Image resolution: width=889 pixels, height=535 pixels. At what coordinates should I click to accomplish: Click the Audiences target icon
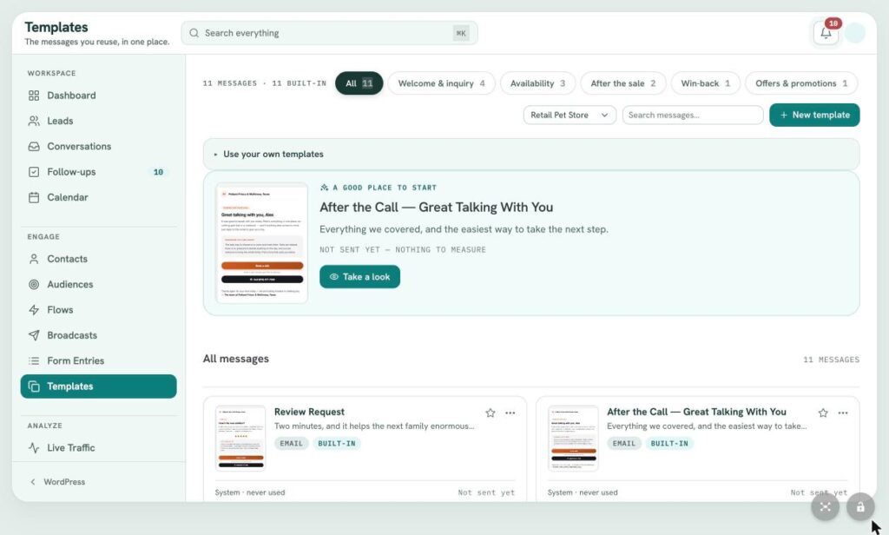tap(34, 284)
